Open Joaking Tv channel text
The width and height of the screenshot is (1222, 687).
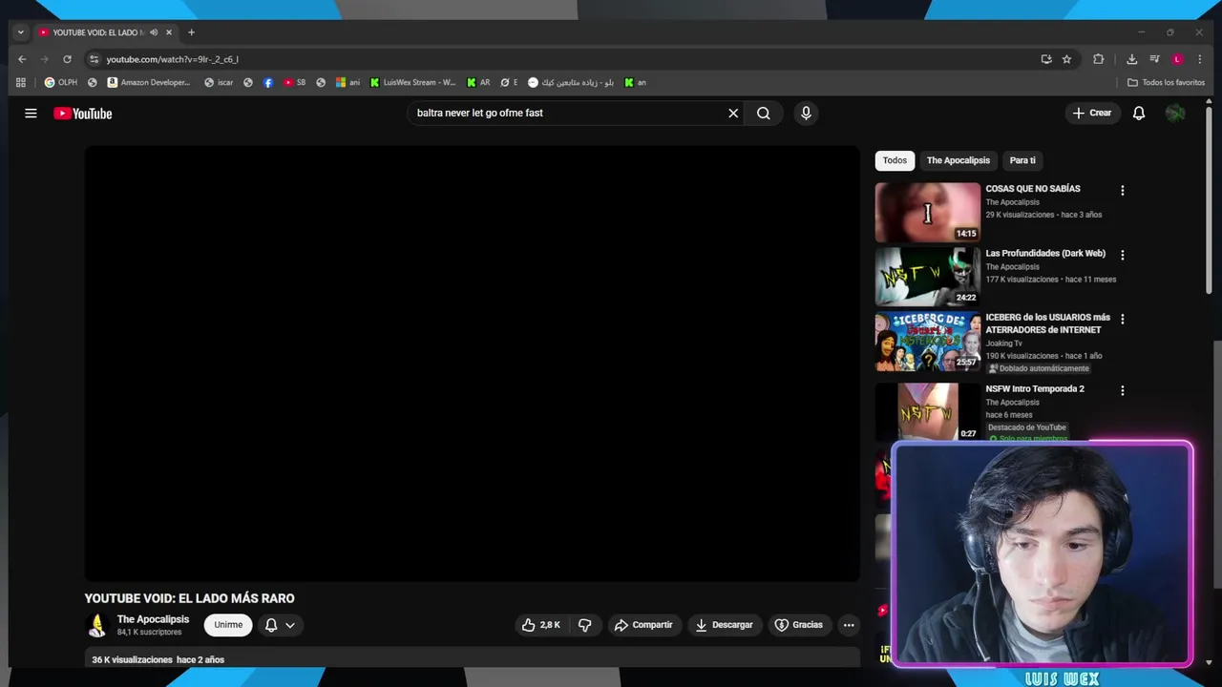click(x=1003, y=343)
